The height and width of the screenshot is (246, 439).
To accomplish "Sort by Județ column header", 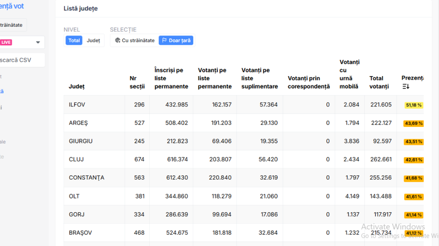I will (x=77, y=86).
